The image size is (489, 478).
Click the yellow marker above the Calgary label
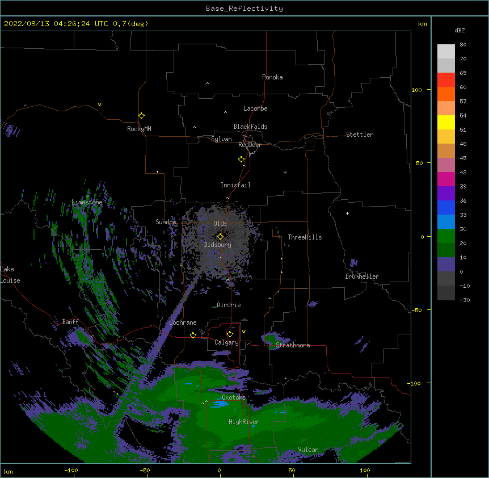click(230, 334)
